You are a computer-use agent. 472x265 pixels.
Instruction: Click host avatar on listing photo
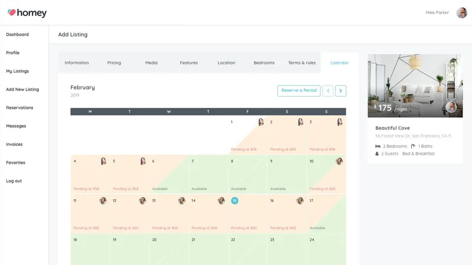(451, 107)
